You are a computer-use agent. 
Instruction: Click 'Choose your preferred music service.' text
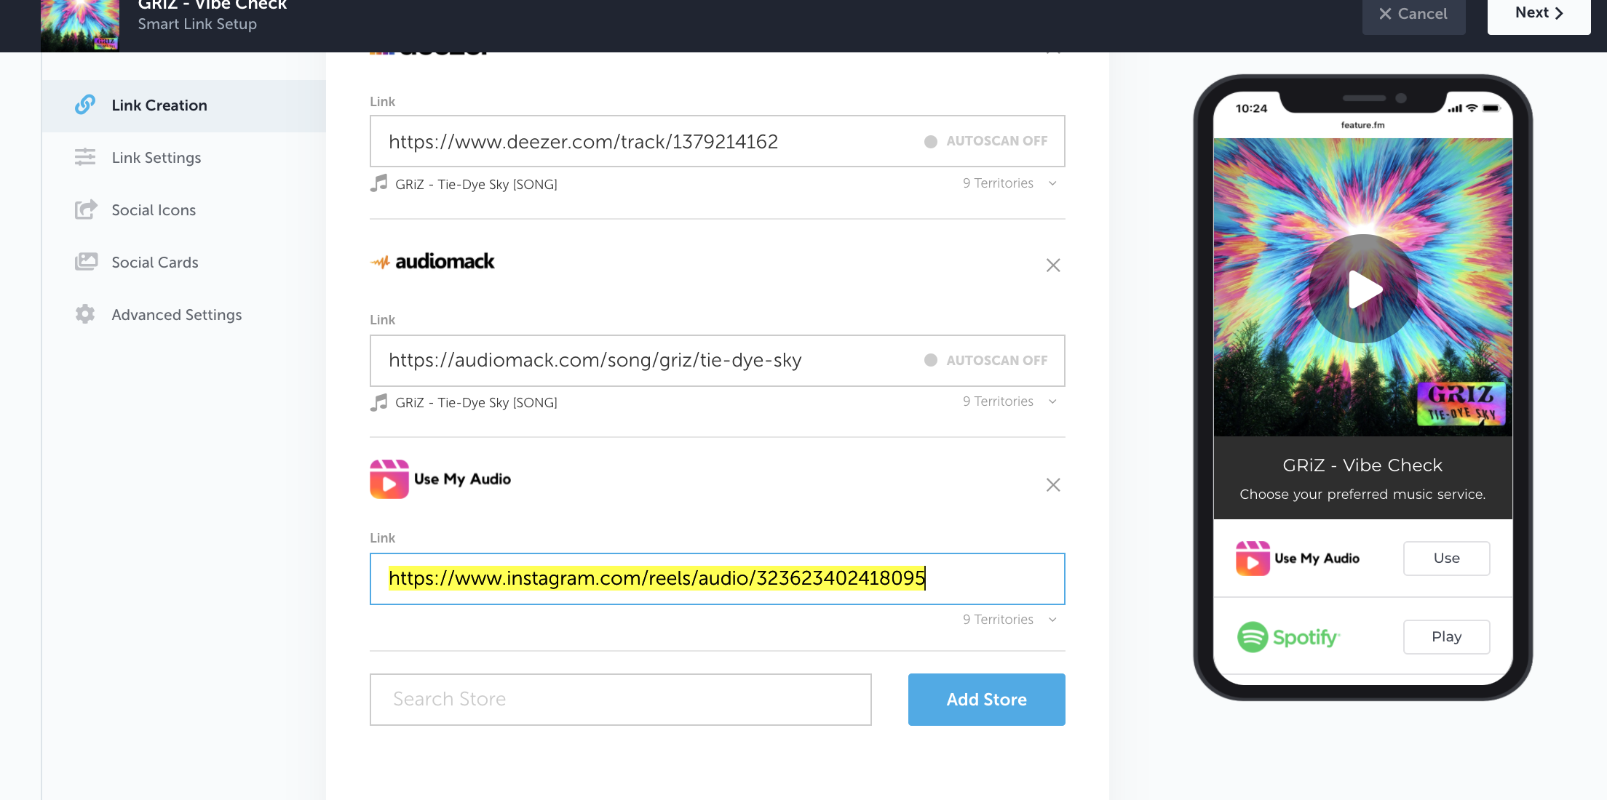[x=1362, y=495]
